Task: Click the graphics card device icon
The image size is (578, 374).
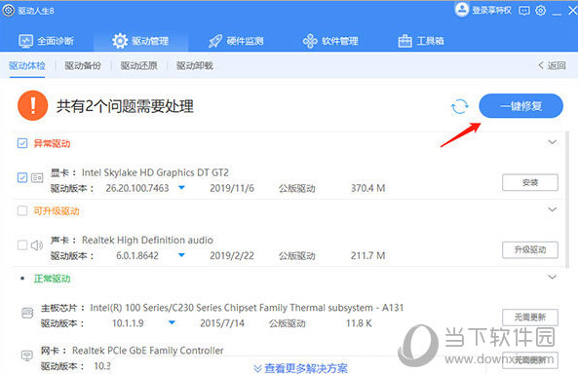Action: (x=37, y=178)
